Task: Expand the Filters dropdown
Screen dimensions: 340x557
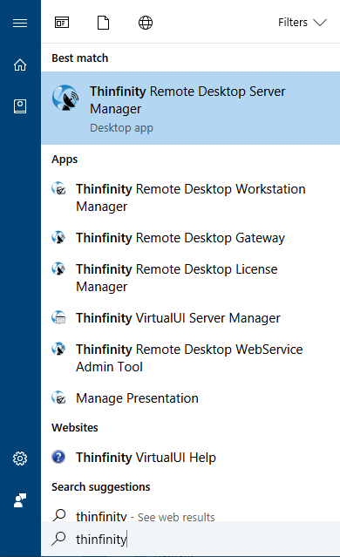Action: (303, 23)
